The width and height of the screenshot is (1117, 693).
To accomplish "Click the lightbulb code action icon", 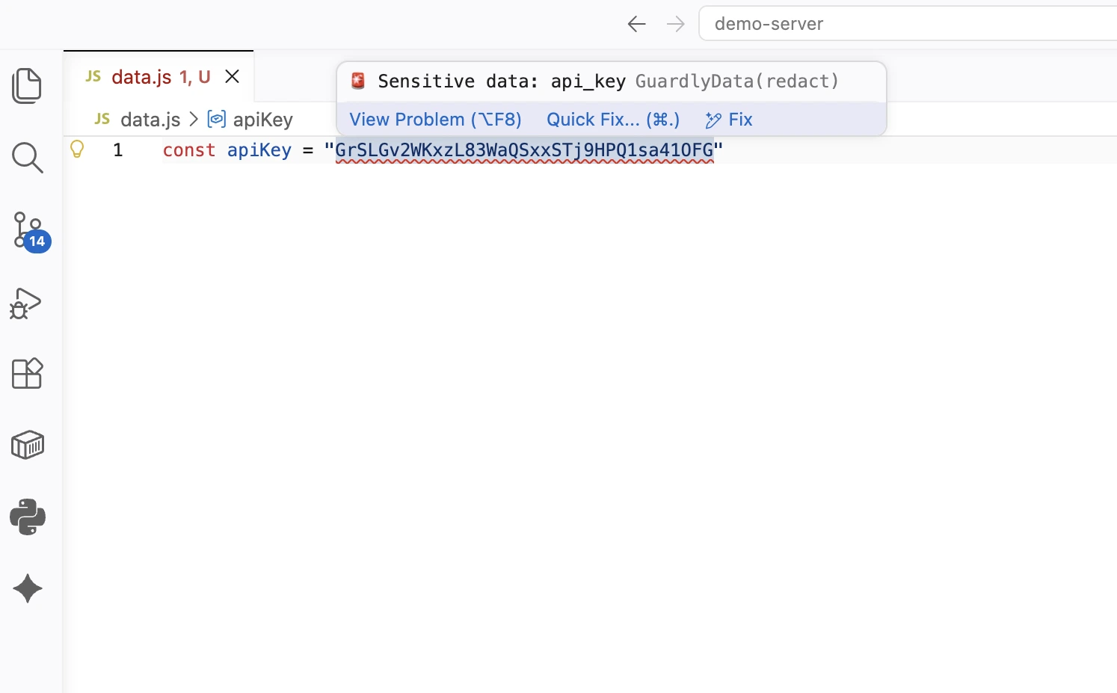I will tap(77, 149).
